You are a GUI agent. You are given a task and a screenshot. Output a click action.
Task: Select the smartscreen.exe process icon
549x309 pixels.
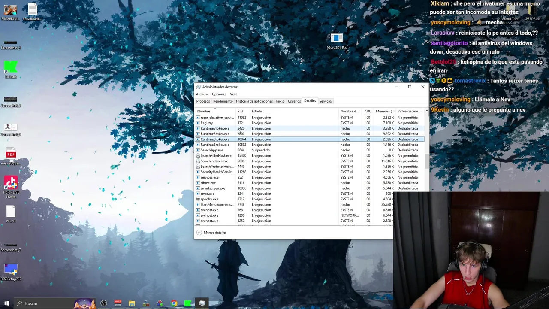[198, 188]
